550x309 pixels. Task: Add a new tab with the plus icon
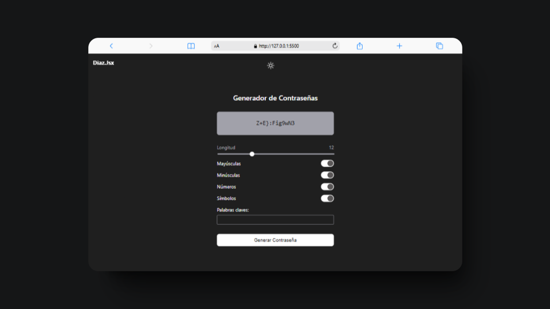click(399, 46)
